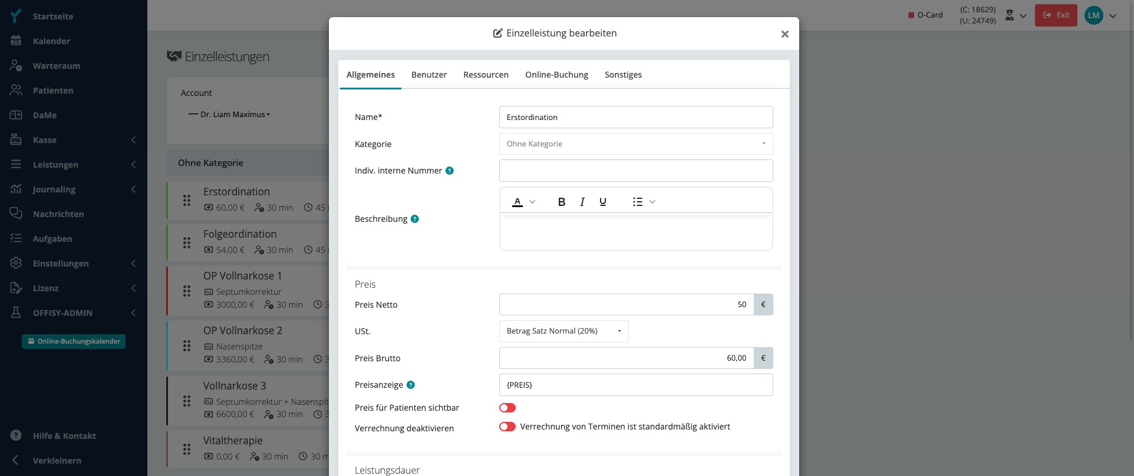Image resolution: width=1134 pixels, height=476 pixels.
Task: Toggle Verrechnung deaktivieren switch
Action: pos(507,427)
